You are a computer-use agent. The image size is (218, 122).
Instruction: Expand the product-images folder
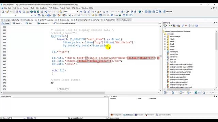[165, 37]
